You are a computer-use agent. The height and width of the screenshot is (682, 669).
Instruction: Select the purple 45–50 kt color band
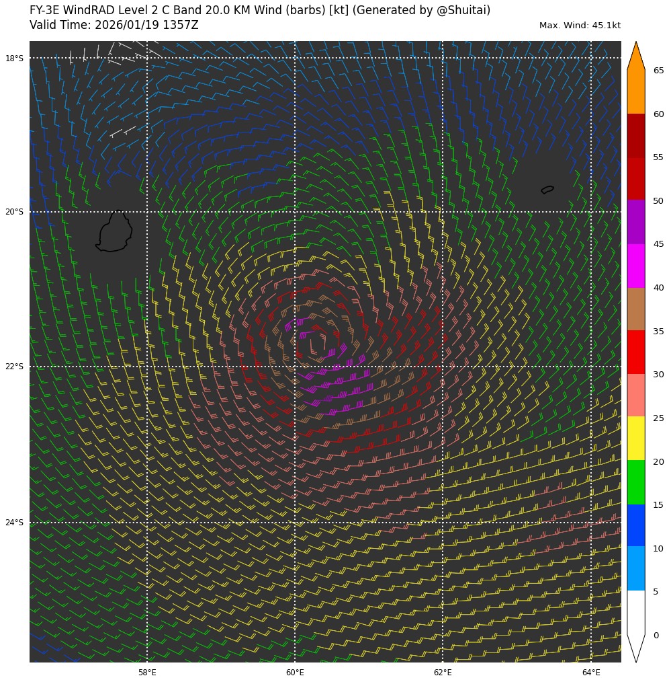tap(635, 222)
